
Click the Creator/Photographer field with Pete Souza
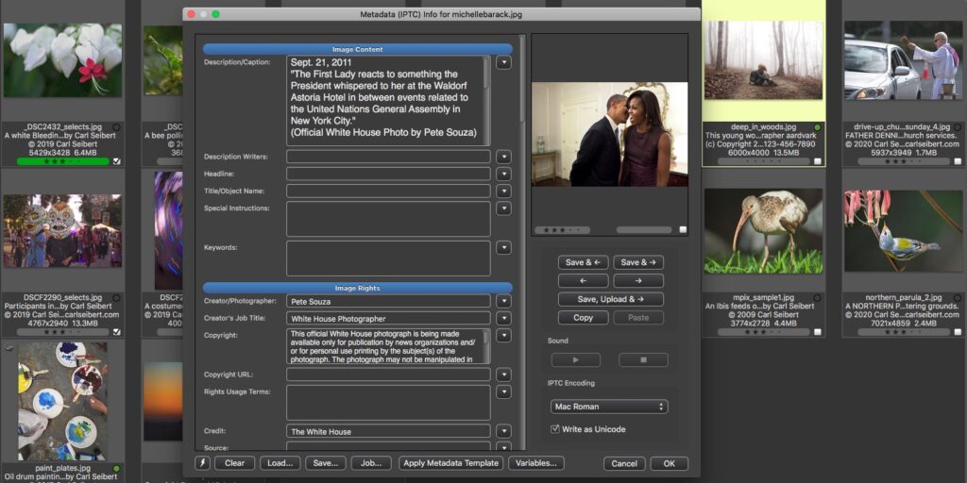[388, 301]
